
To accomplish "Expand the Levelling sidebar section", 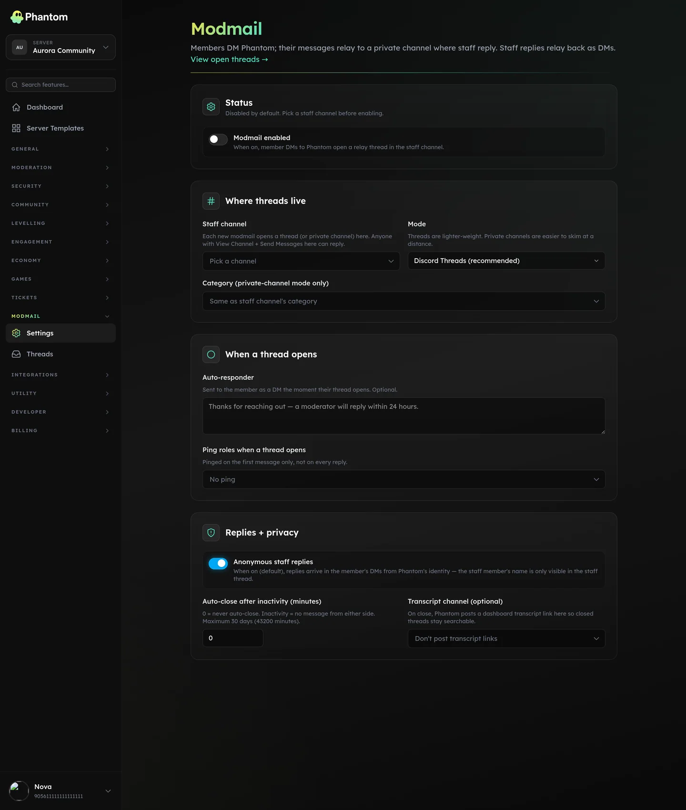I will [61, 223].
